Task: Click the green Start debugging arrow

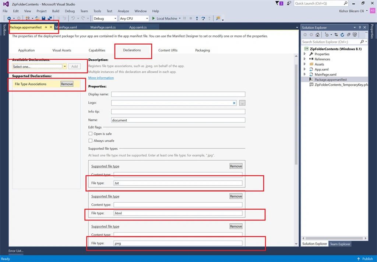Action: pos(154,18)
